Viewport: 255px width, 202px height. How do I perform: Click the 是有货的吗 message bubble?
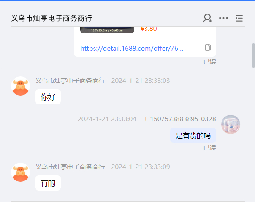coord(193,135)
